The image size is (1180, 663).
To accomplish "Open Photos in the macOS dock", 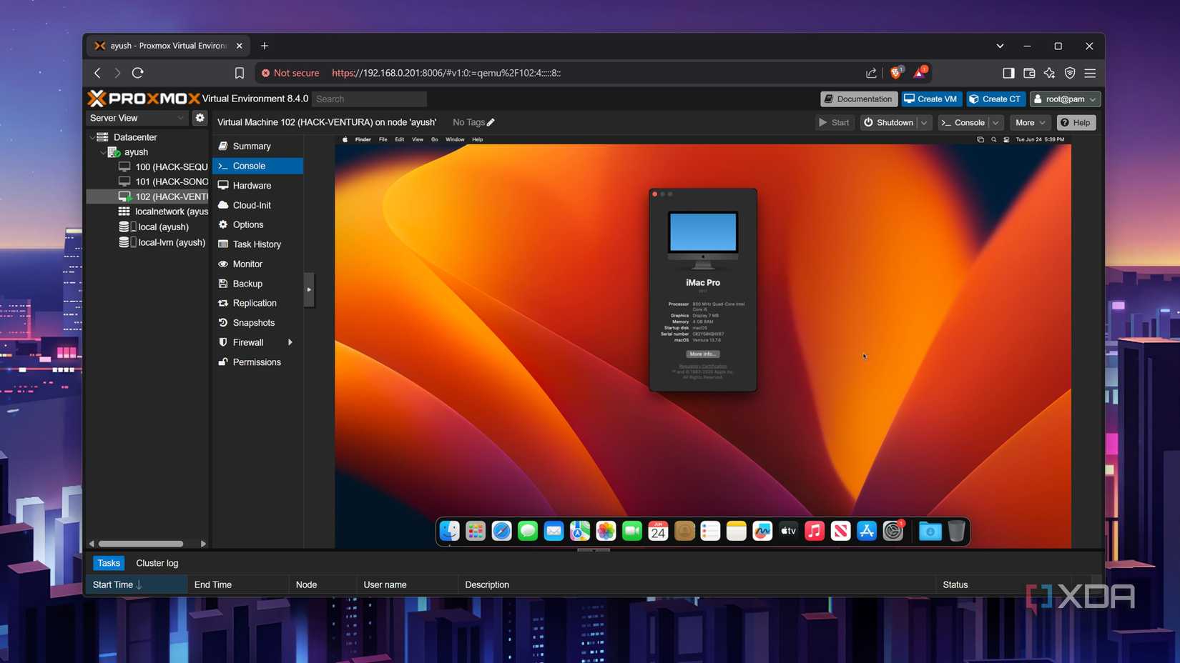I will click(x=606, y=531).
